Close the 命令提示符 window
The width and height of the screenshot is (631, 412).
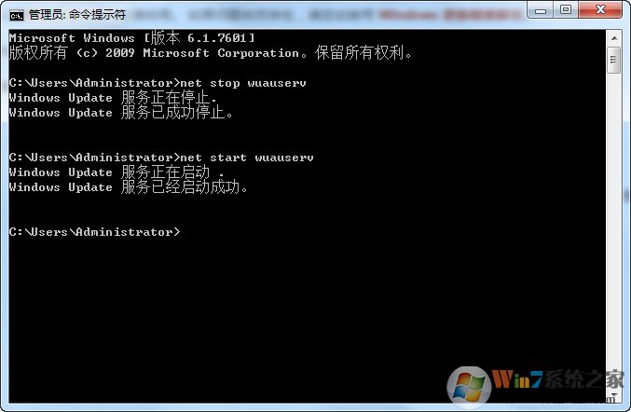(x=600, y=9)
